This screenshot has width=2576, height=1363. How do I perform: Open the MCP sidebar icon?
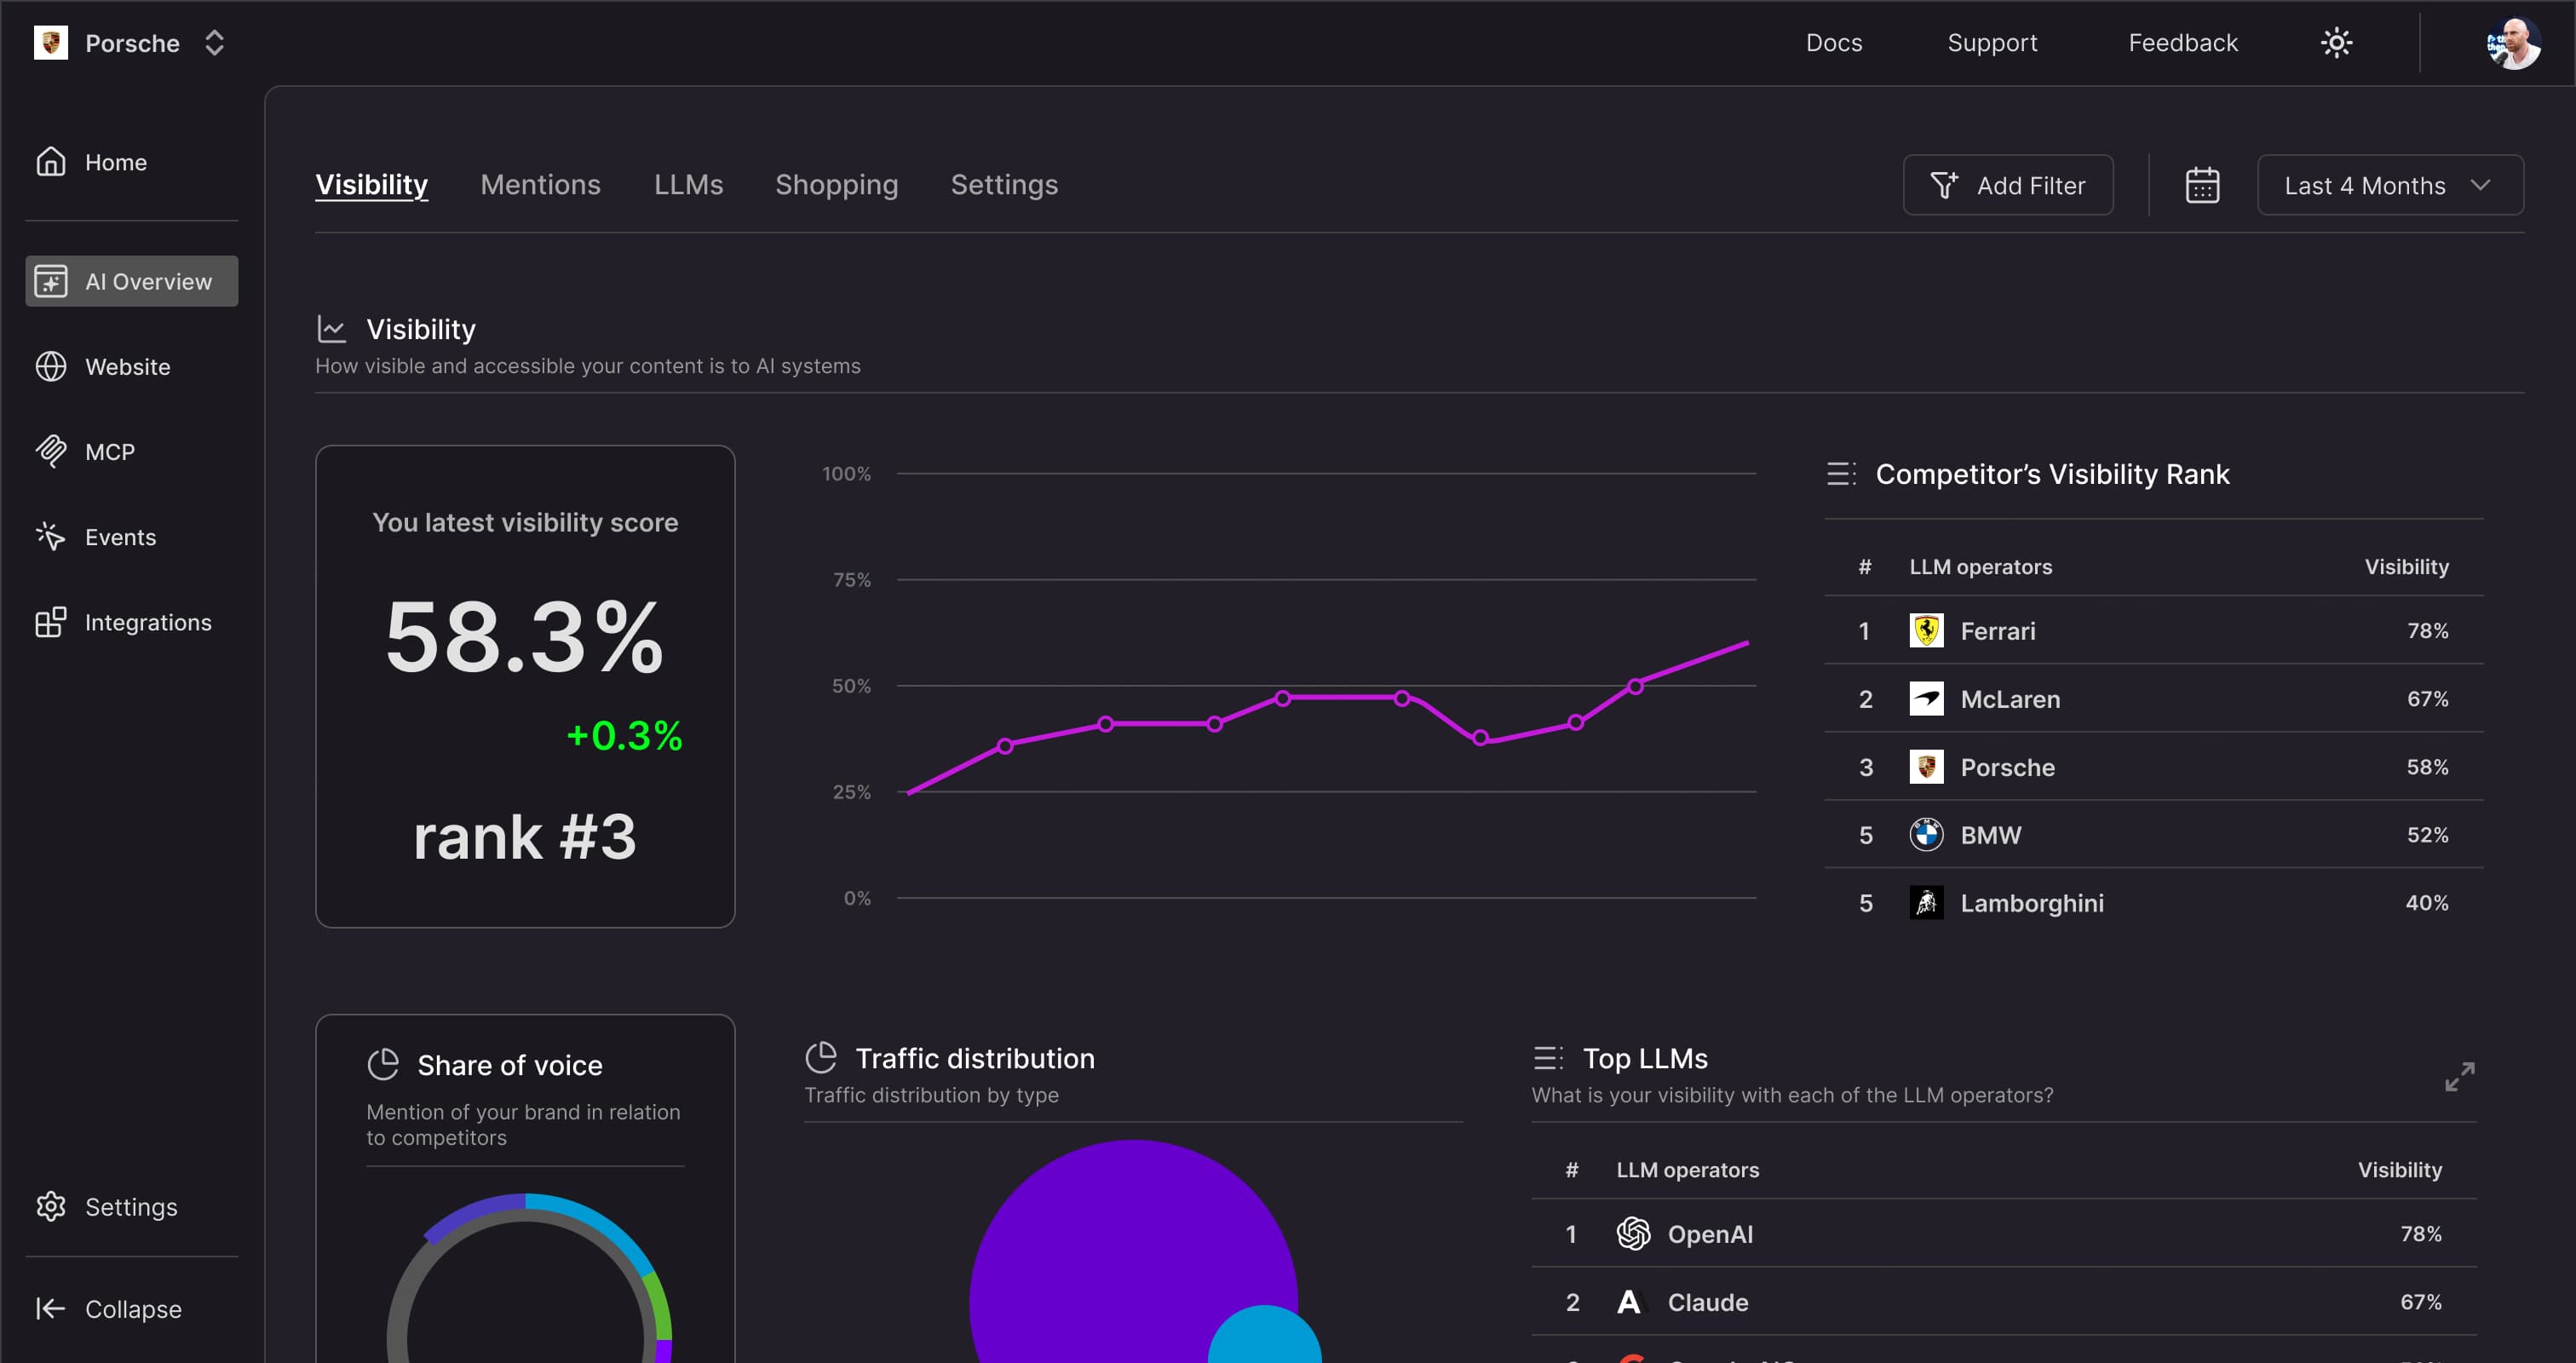click(x=50, y=452)
